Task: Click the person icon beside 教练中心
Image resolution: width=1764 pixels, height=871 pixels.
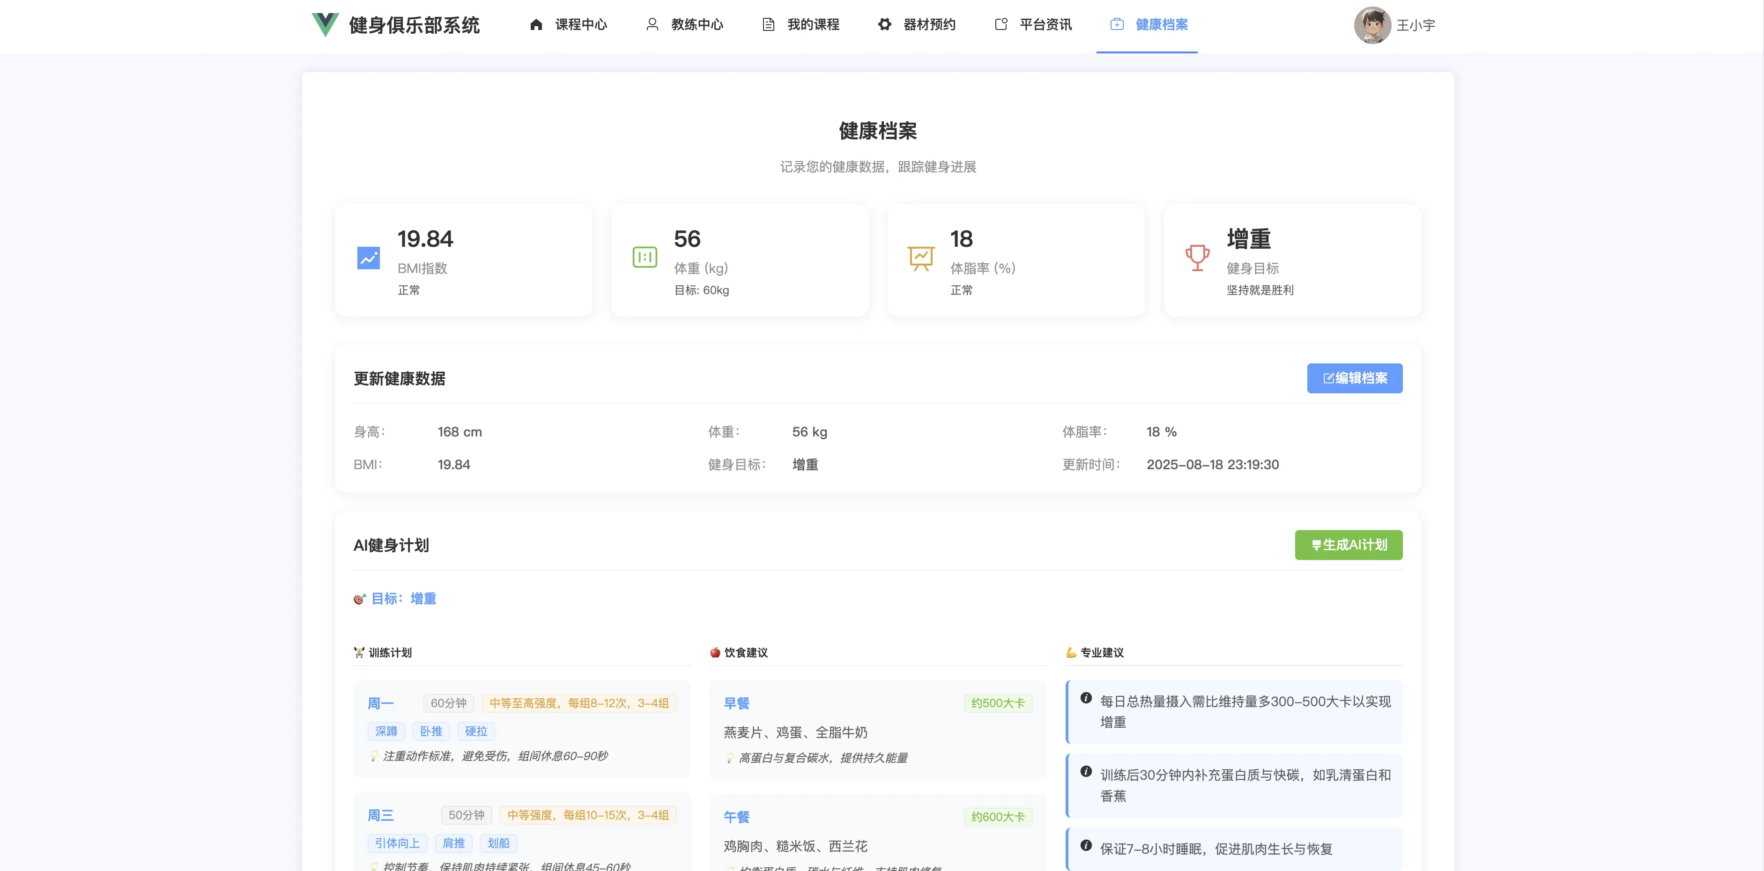Action: click(652, 25)
